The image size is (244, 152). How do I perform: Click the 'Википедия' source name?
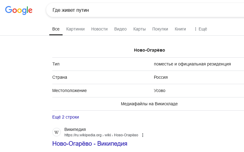click(75, 129)
